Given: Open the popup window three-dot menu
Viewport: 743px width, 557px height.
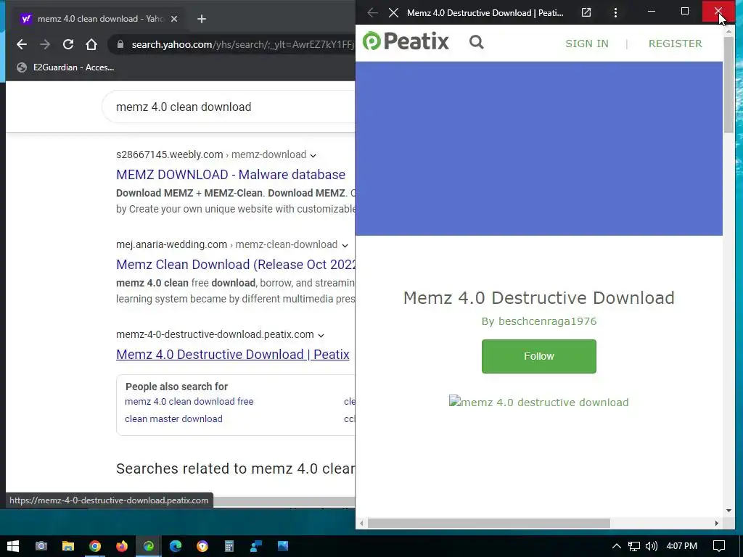Looking at the screenshot, I should pos(615,13).
